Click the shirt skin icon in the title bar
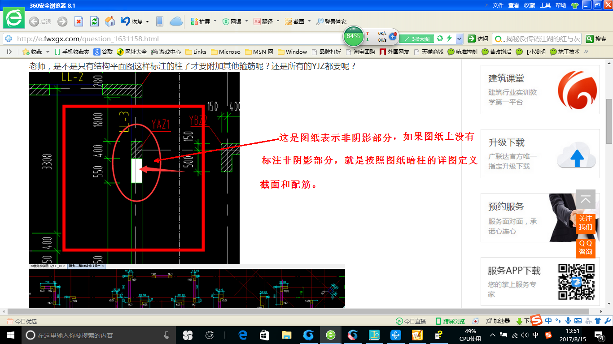This screenshot has width=613, height=344. pos(574,5)
